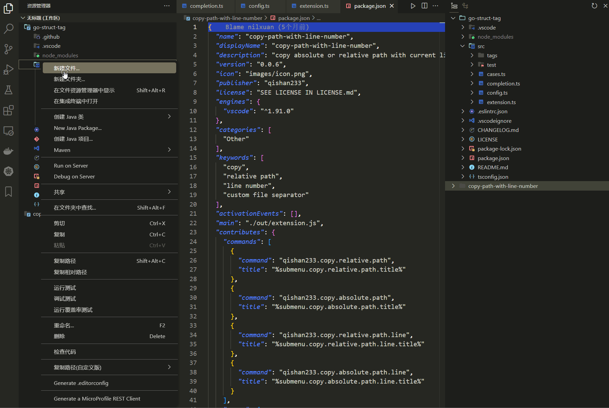Switch to config.ts tab
Screen dimensions: 609x408
pyautogui.click(x=260, y=6)
